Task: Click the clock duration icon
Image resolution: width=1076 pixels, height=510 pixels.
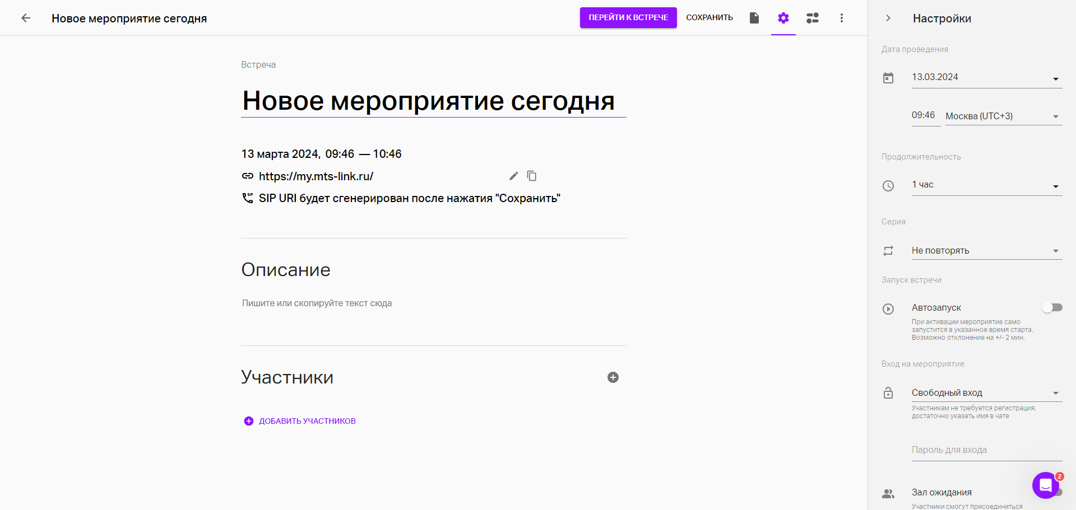Action: (x=888, y=185)
